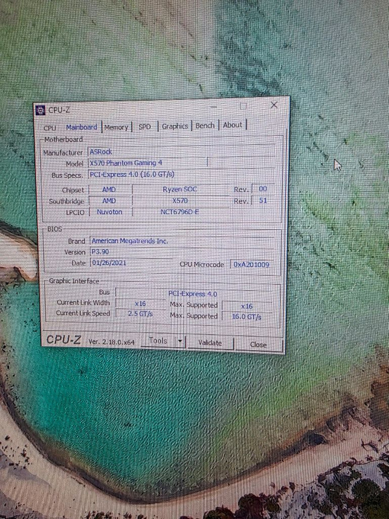Click the CPU Microcode value field
This screenshot has width=389, height=519.
[x=251, y=264]
